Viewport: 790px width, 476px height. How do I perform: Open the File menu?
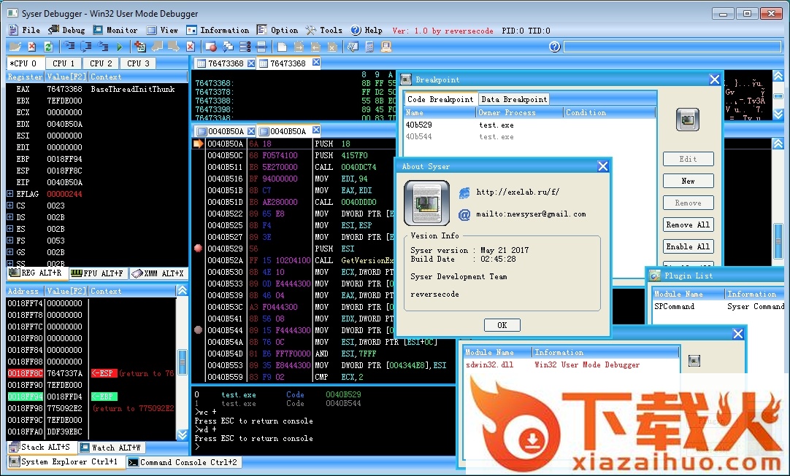click(24, 30)
